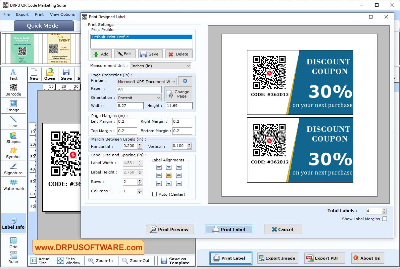
Task: Select the Signature tool
Action: [13, 169]
